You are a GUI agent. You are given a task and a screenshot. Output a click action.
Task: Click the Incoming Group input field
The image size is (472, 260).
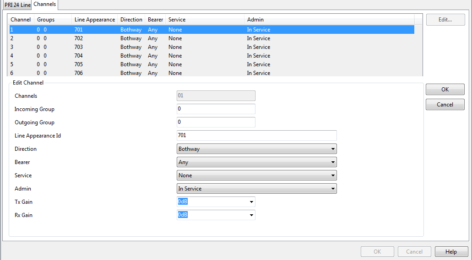216,109
